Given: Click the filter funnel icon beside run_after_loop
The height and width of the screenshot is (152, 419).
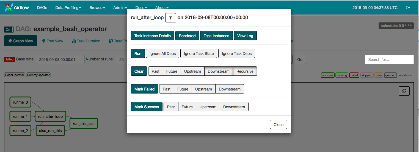Looking at the screenshot, I should pyautogui.click(x=170, y=18).
